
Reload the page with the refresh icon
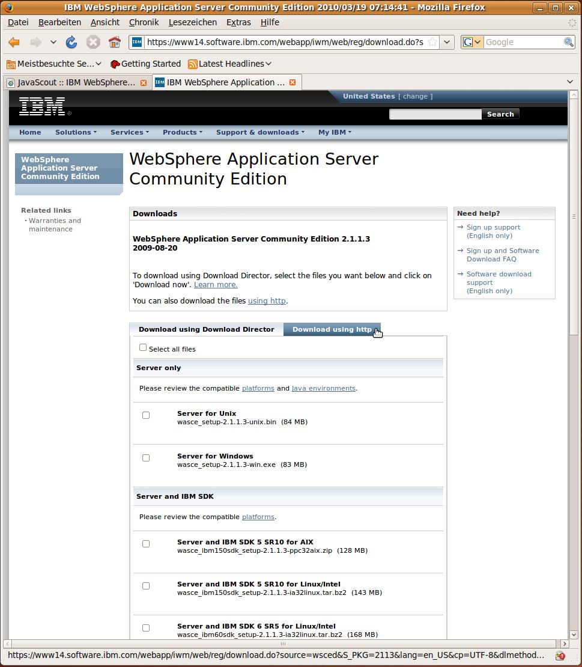71,42
